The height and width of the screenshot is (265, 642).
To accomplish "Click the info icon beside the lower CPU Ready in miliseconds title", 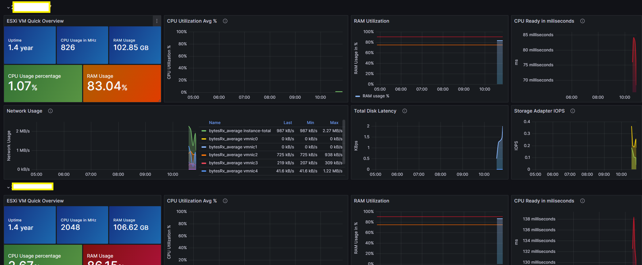I will tap(582, 201).
